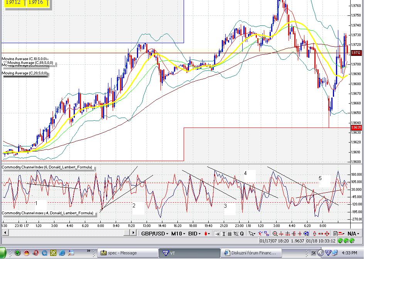Select the Commodity Channel Index (6) label
The width and height of the screenshot is (395, 296).
tap(47, 167)
